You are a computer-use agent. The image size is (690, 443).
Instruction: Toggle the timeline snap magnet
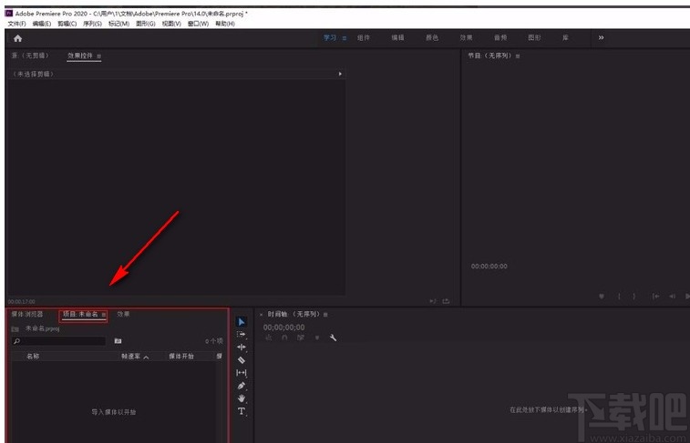point(284,337)
